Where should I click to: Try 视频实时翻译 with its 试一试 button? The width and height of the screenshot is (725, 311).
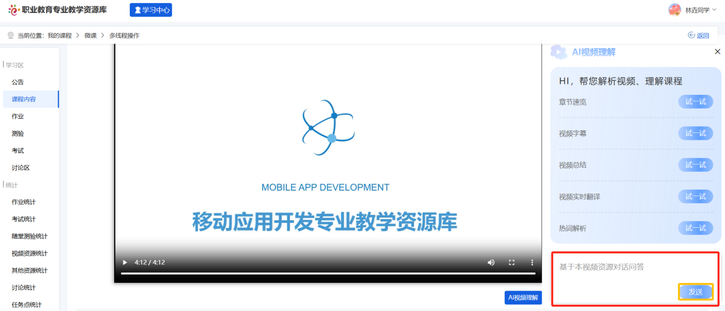[x=696, y=196]
